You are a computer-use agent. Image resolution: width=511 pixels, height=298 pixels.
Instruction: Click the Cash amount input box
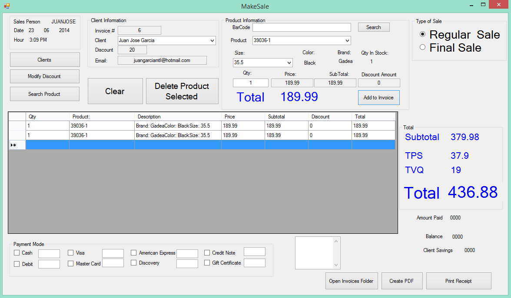tap(49, 253)
